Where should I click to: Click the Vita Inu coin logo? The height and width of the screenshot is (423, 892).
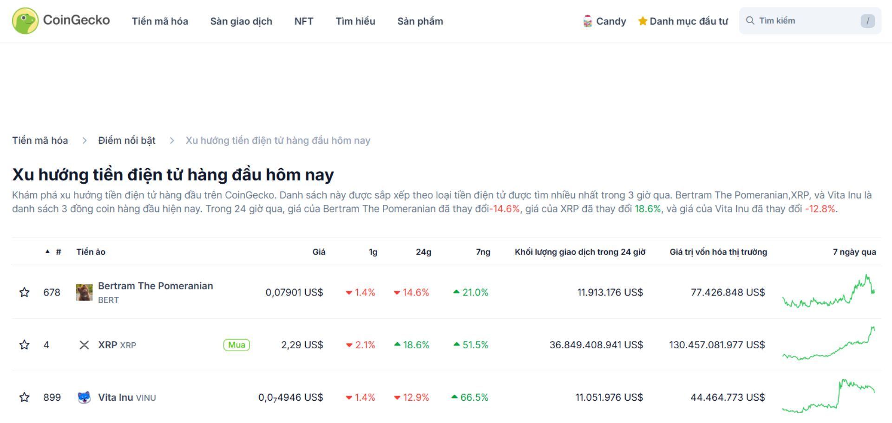(85, 397)
